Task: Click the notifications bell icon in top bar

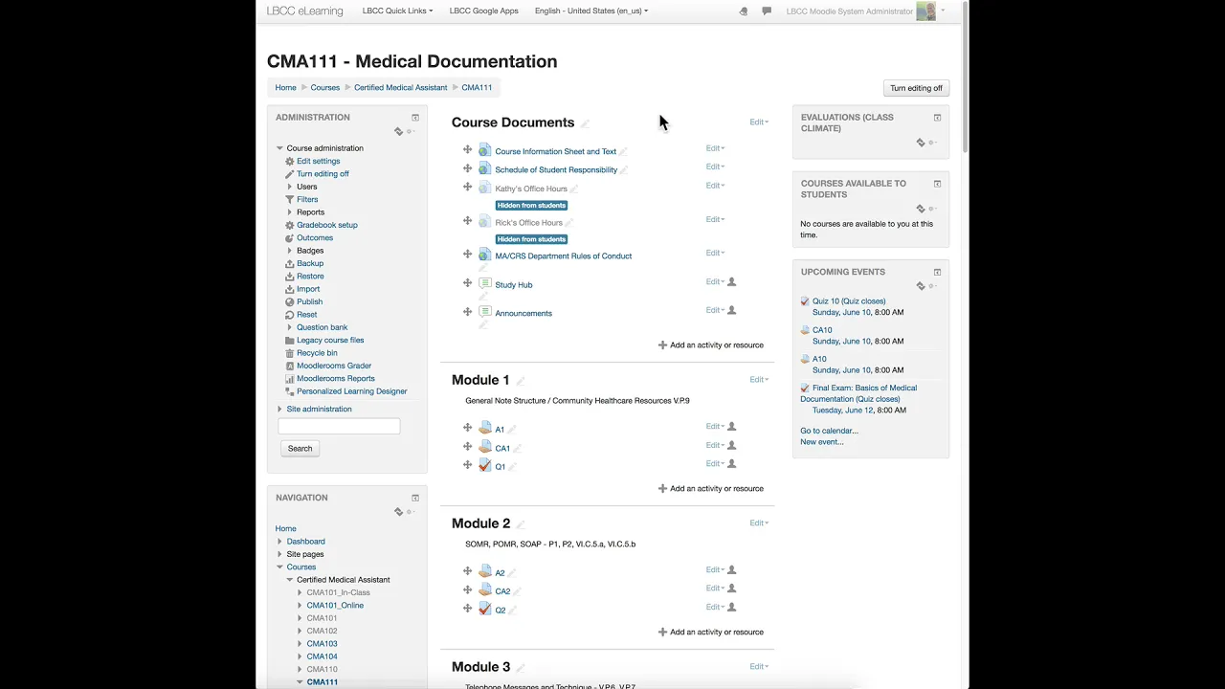Action: pos(744,11)
